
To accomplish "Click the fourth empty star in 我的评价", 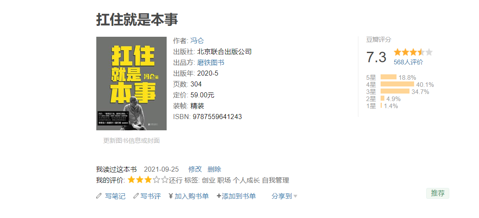I will coord(157,180).
